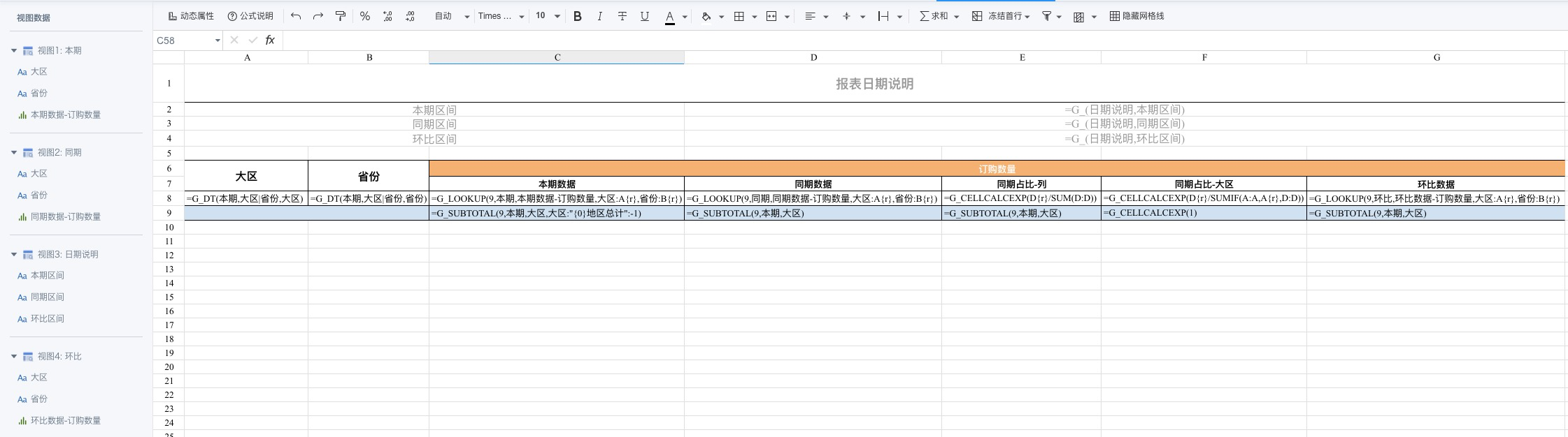Viewport: 1568px width, 437px height.
Task: Open the borders dropdown arrow
Action: click(x=754, y=17)
